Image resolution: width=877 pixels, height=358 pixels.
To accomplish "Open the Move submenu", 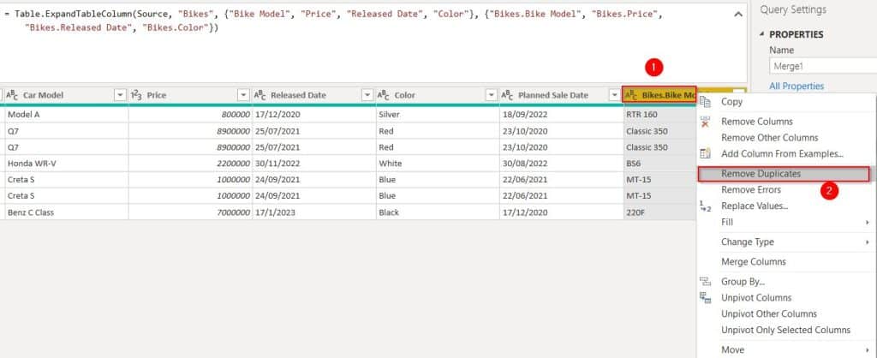I will (733, 349).
